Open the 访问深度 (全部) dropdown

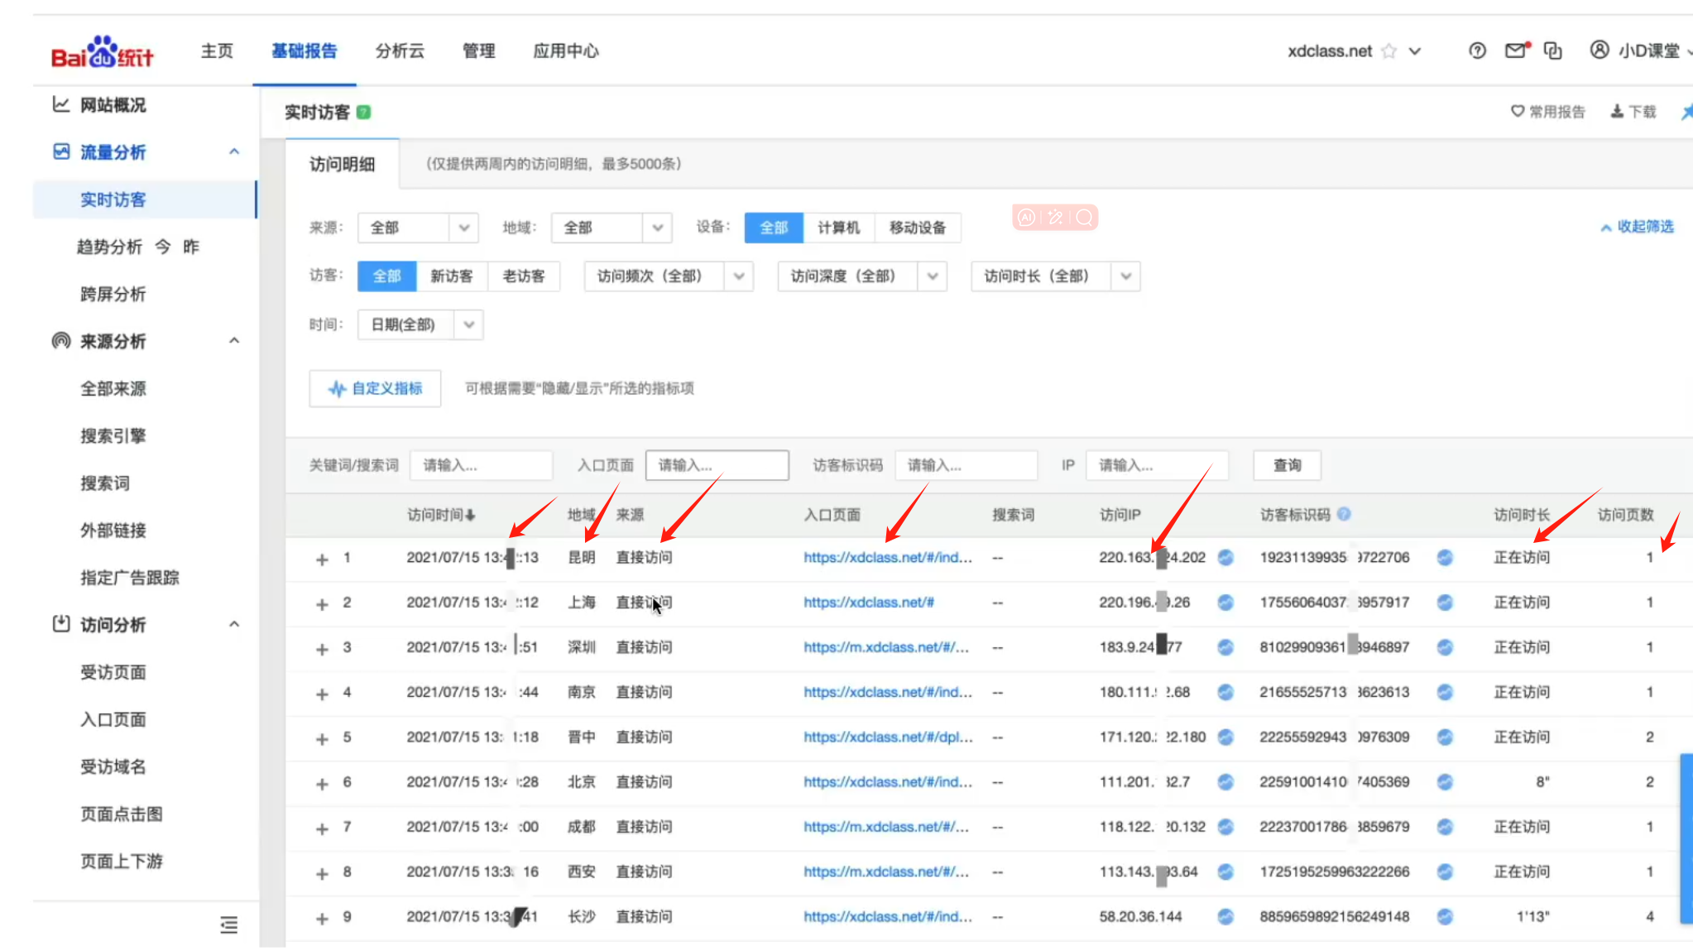point(862,276)
